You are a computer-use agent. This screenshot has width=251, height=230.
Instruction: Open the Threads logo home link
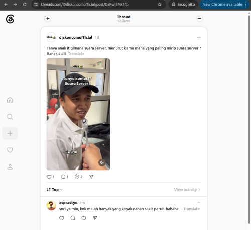click(10, 19)
